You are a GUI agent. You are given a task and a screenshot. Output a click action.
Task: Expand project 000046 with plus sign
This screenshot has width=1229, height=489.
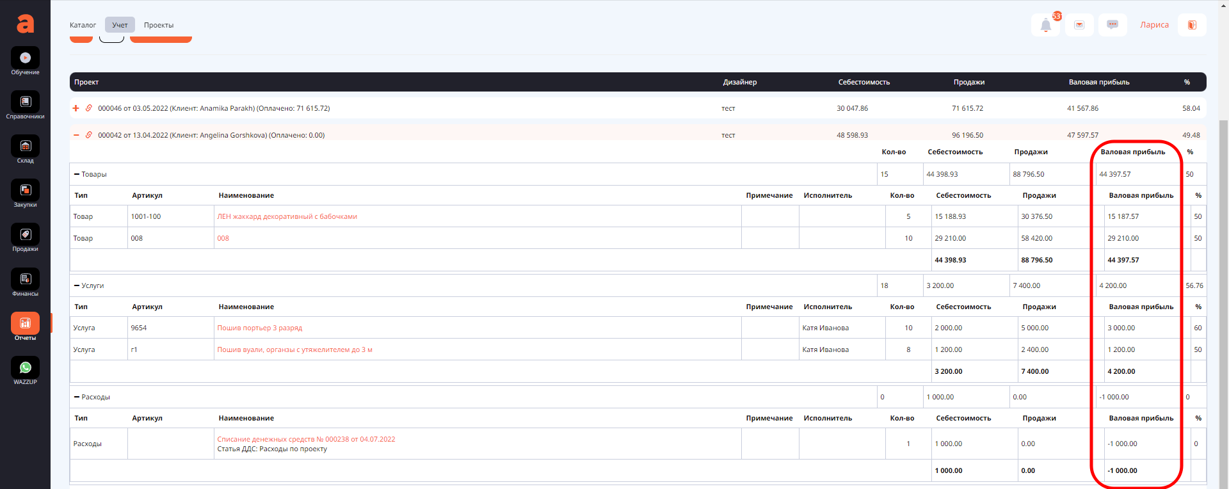(76, 108)
